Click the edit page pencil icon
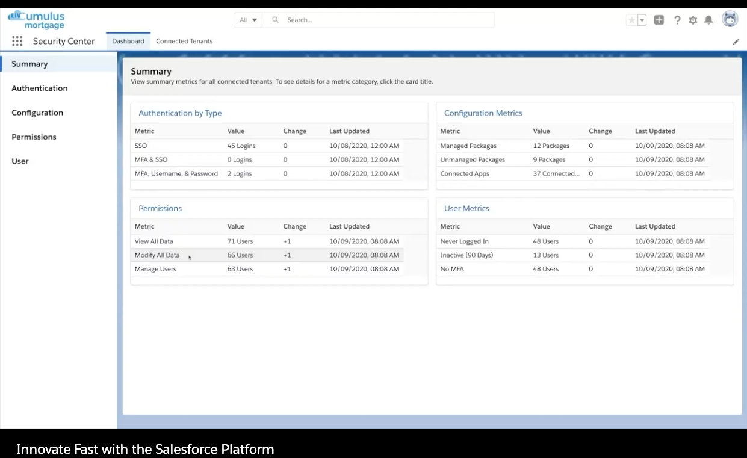This screenshot has width=747, height=458. click(x=736, y=42)
